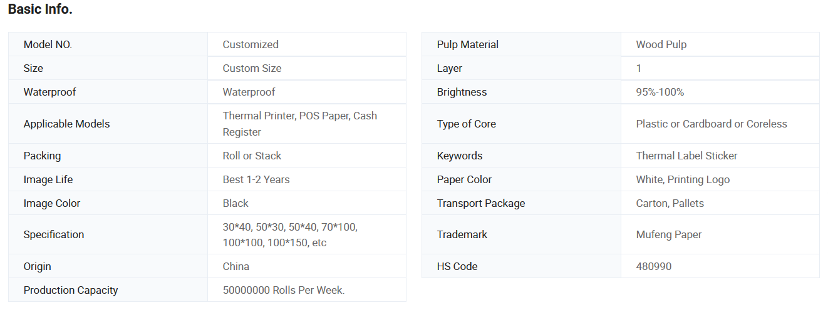Click the Thermal Label Sticker keyword
The image size is (828, 310).
[687, 156]
